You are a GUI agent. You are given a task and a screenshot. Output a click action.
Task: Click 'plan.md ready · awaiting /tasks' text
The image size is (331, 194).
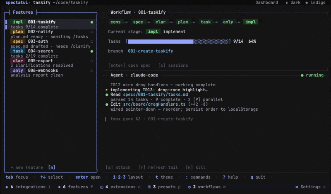pos(49,37)
